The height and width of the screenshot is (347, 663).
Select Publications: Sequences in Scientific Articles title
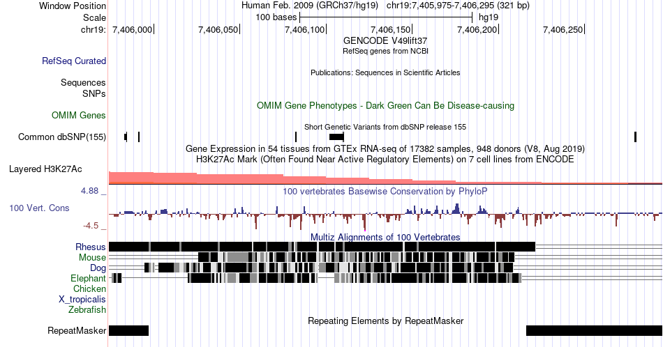point(385,72)
